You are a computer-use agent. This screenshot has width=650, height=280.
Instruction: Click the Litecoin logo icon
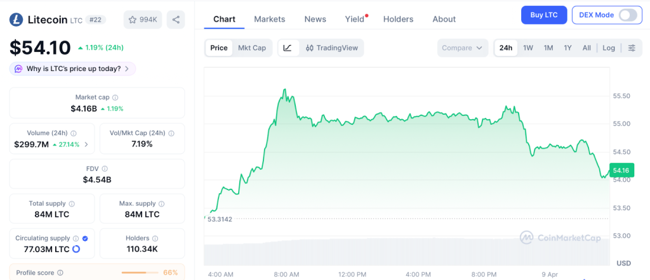tap(17, 20)
